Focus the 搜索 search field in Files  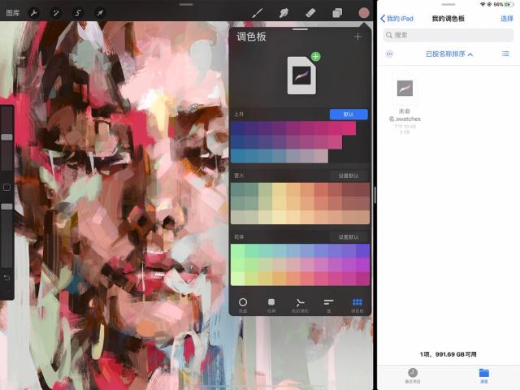(448, 35)
